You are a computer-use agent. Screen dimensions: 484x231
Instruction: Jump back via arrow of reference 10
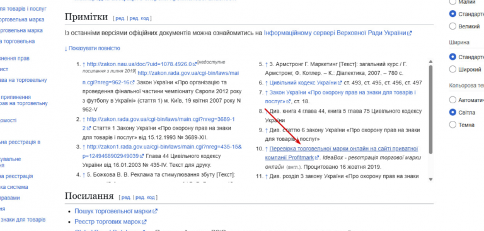click(x=267, y=149)
